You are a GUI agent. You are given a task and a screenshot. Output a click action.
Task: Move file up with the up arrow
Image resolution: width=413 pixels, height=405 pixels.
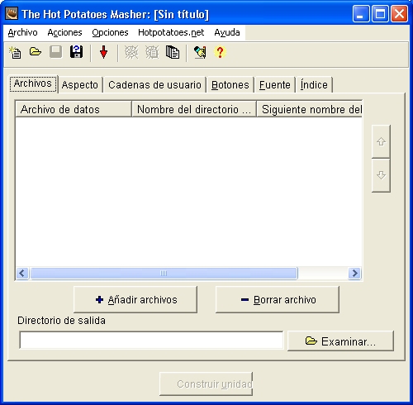coord(381,141)
